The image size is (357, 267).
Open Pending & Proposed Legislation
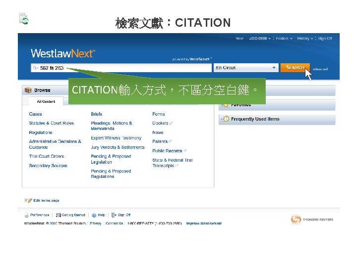(x=111, y=159)
